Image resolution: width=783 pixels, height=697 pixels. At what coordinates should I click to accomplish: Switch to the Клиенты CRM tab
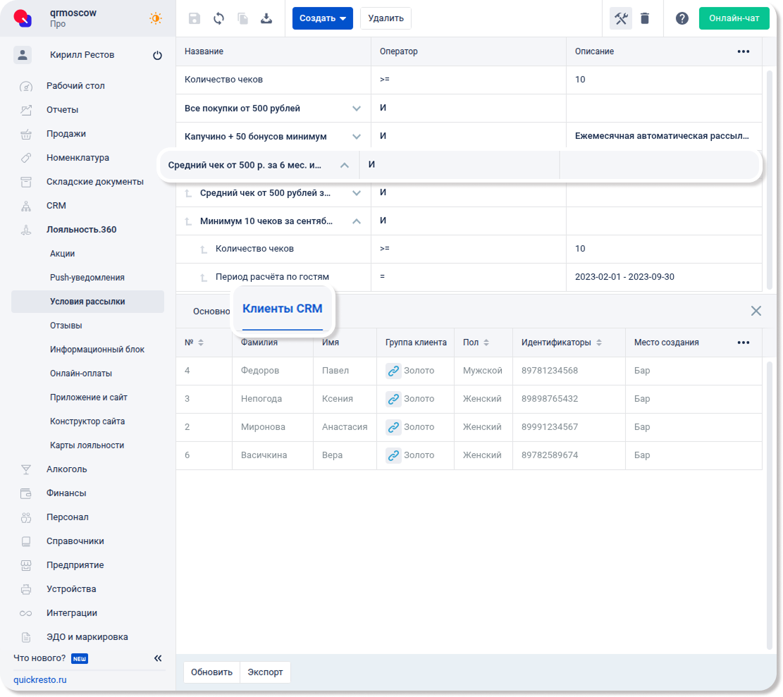click(282, 309)
